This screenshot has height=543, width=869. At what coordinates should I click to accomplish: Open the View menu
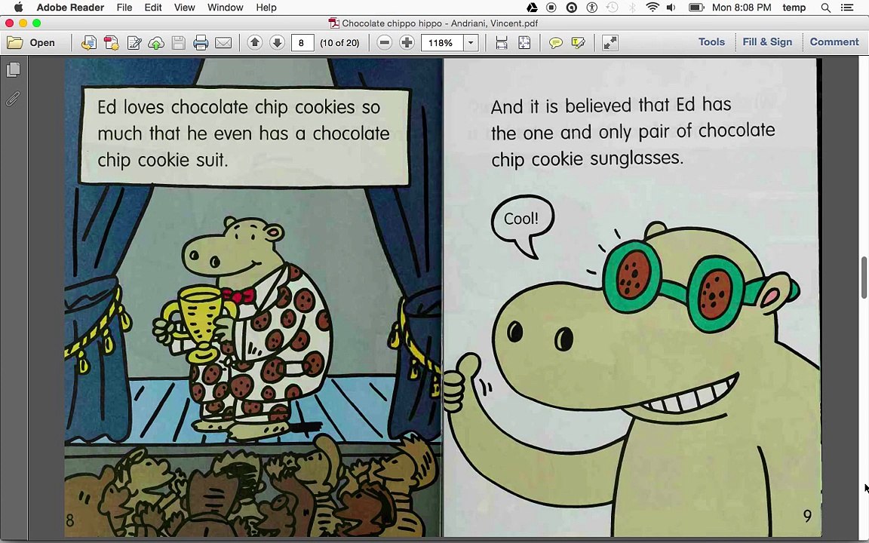point(185,8)
